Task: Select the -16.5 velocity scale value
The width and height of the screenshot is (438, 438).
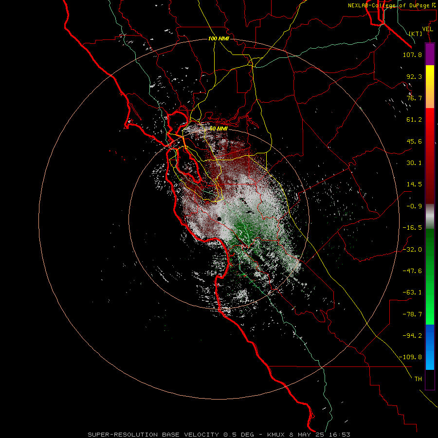Action: coord(412,228)
